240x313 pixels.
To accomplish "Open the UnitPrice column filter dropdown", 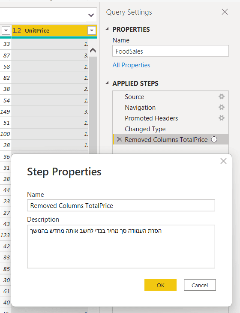I will click(x=92, y=30).
